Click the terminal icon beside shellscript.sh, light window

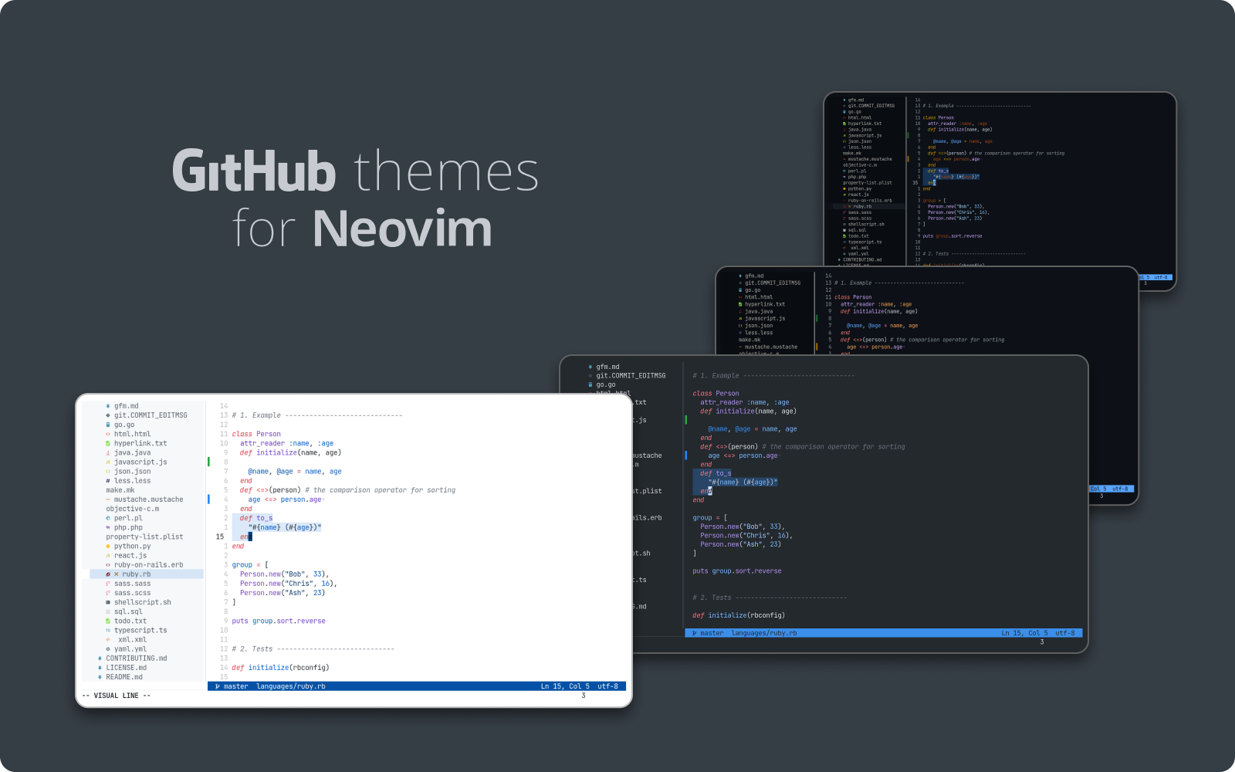[108, 602]
